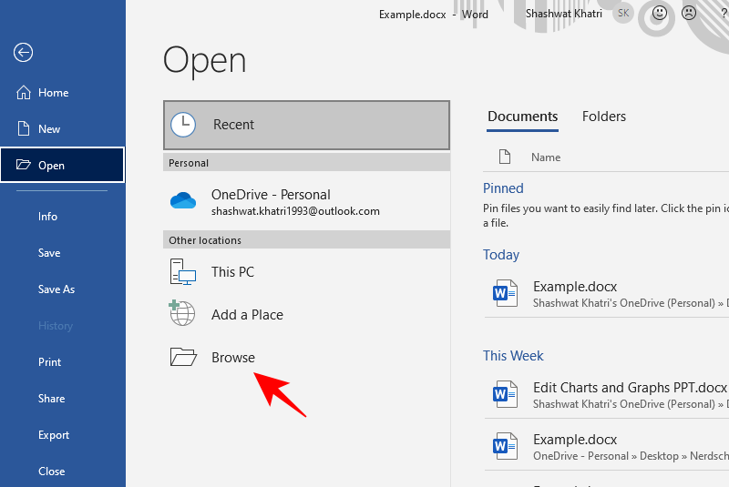Click the Pinned section heading
This screenshot has width=729, height=487.
coord(503,188)
